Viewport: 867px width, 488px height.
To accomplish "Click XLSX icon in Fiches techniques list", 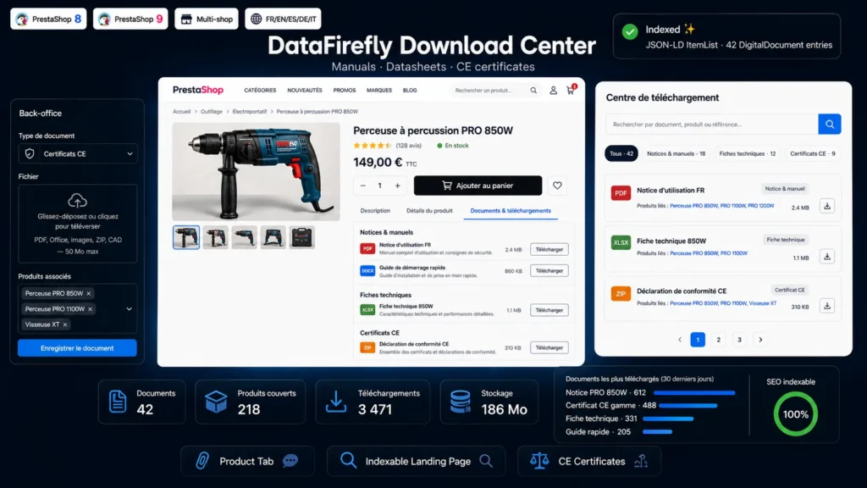I will 367,310.
